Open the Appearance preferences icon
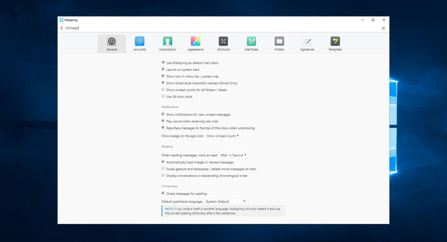The image size is (447, 242). pyautogui.click(x=195, y=41)
